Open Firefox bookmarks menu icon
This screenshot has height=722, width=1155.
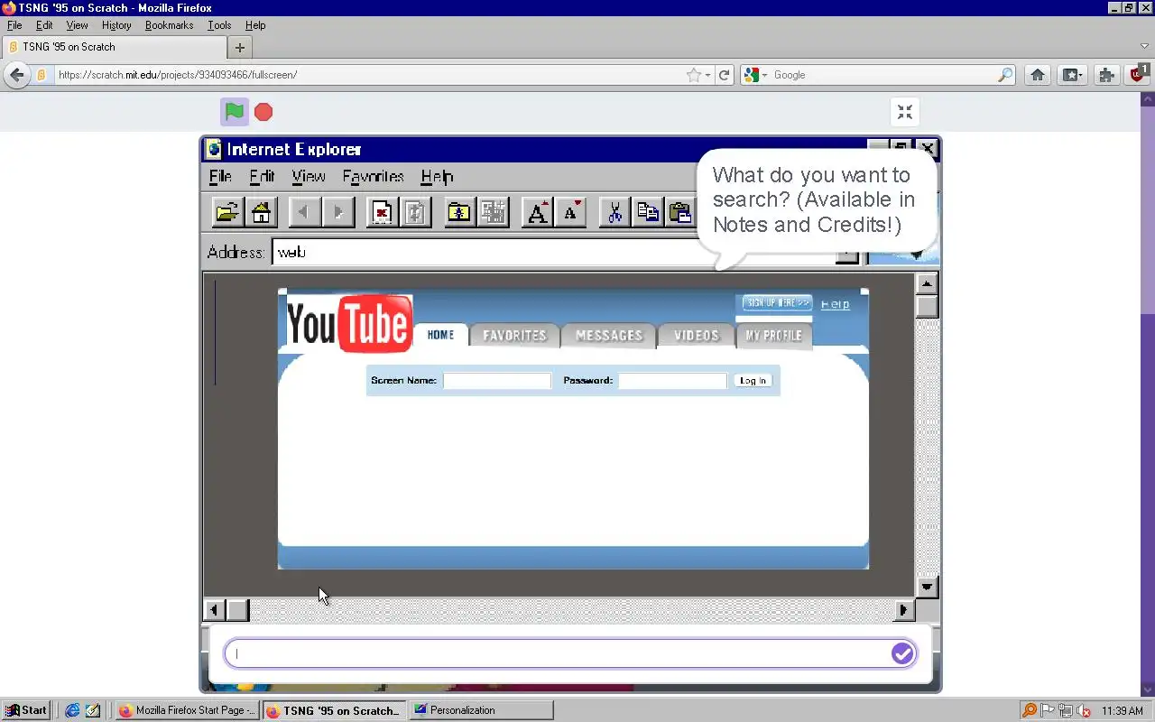click(1072, 75)
